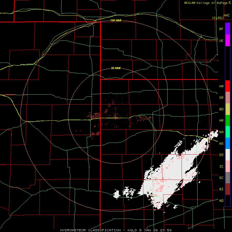Click the 100 NMI range ring label

(116, 20)
